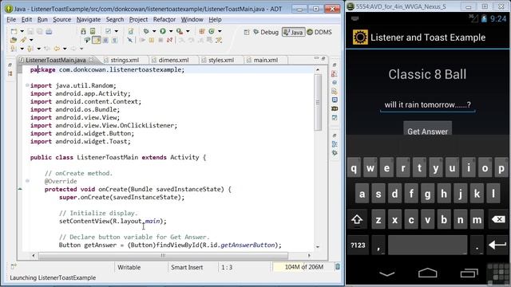Click the vertical scrollbar down arrow
This screenshot has width=511, height=287.
coord(318,246)
